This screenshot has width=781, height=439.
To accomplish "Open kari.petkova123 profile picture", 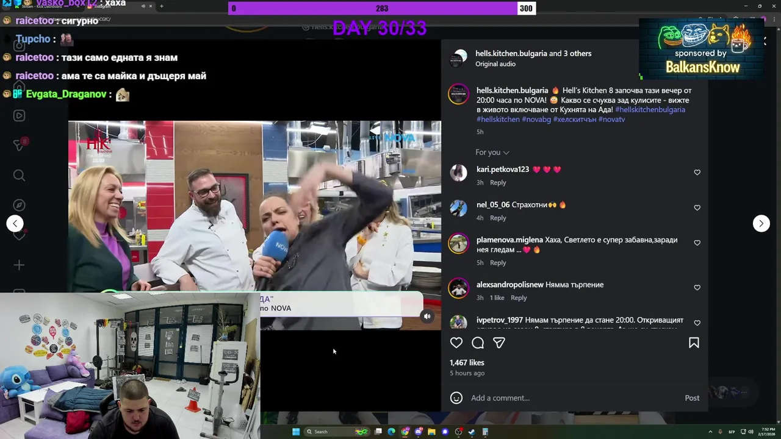I will pos(458,173).
